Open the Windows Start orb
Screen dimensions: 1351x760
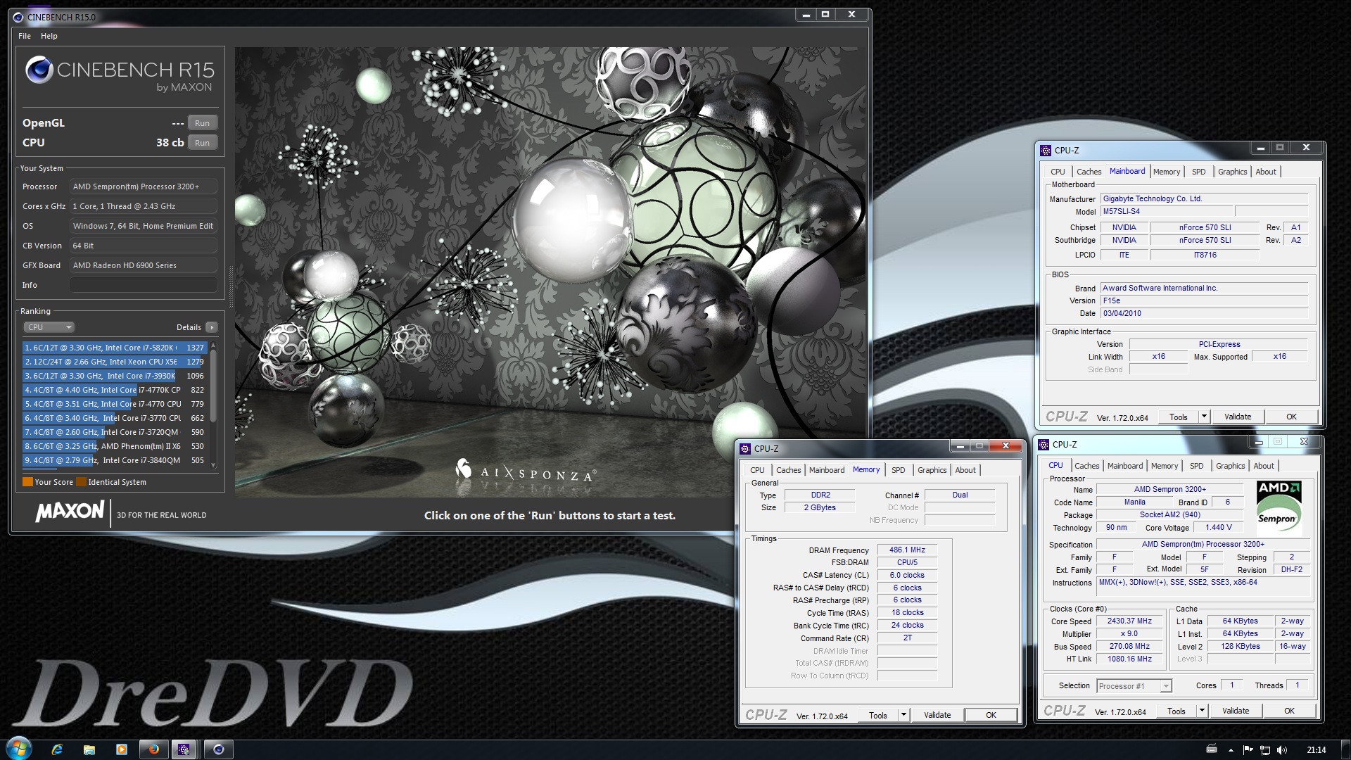19,749
